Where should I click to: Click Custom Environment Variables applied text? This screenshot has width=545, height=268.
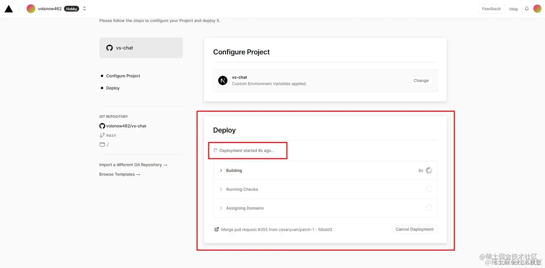[269, 84]
